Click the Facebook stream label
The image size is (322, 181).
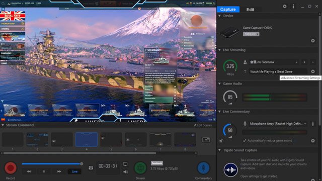coord(157,163)
